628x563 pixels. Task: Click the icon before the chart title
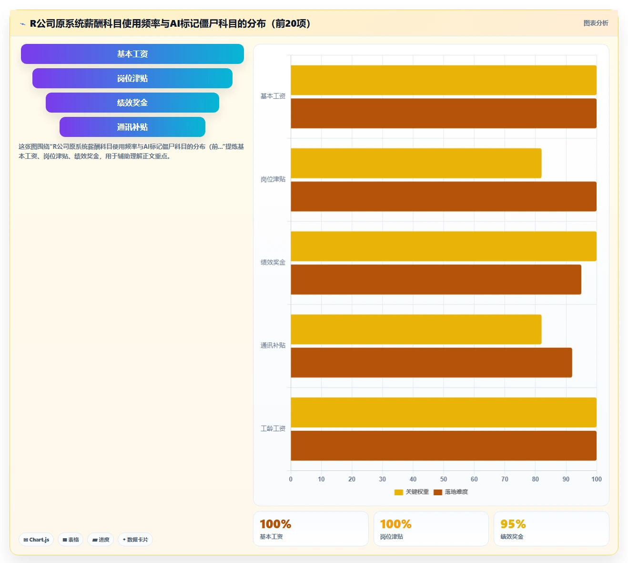click(x=22, y=23)
